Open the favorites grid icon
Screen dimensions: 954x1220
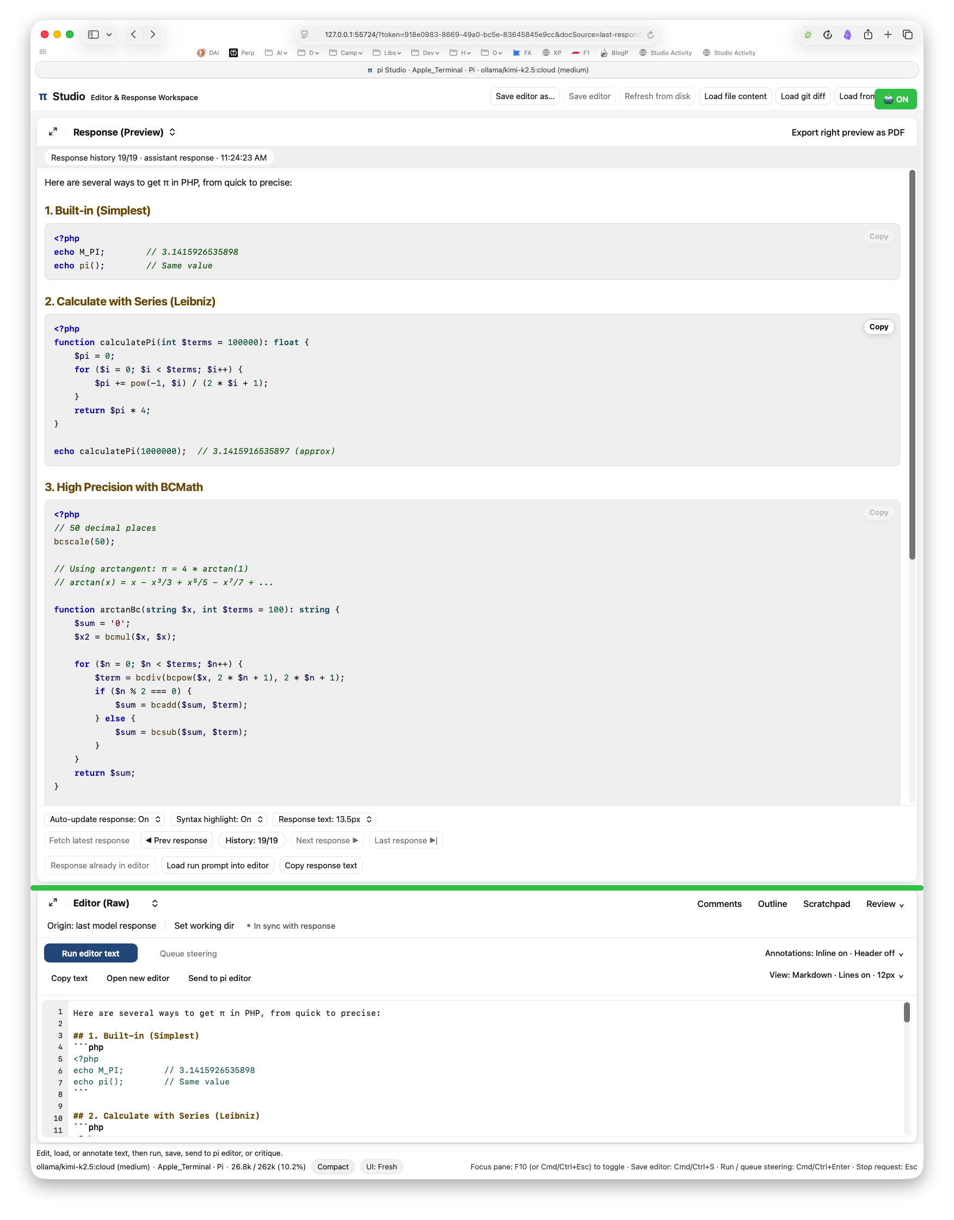[x=42, y=52]
